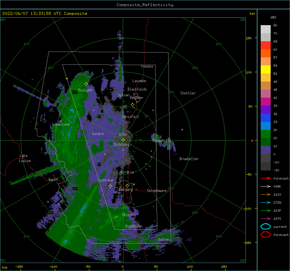Viewport: 290px width, 271px height.
Task: Click the white 04DK arrow icon
Action: point(266,187)
